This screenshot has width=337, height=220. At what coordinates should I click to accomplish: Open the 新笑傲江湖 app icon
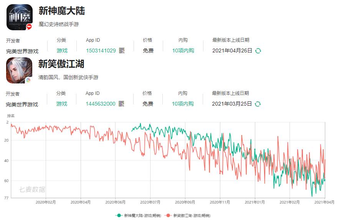coord(19,70)
